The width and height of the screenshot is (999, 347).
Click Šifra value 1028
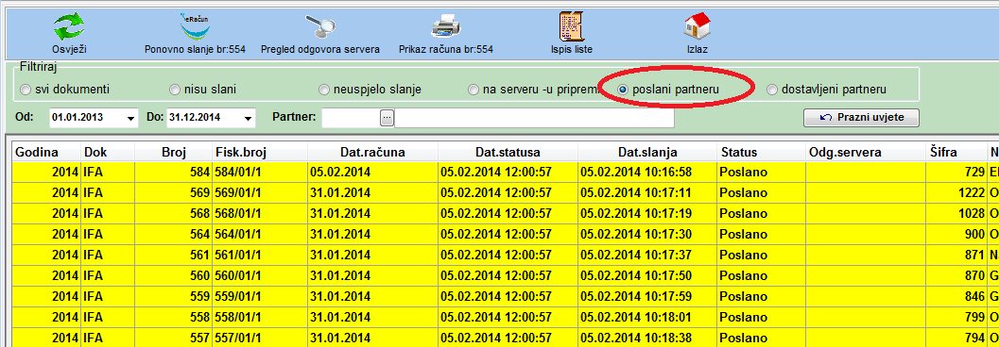pyautogui.click(x=956, y=213)
